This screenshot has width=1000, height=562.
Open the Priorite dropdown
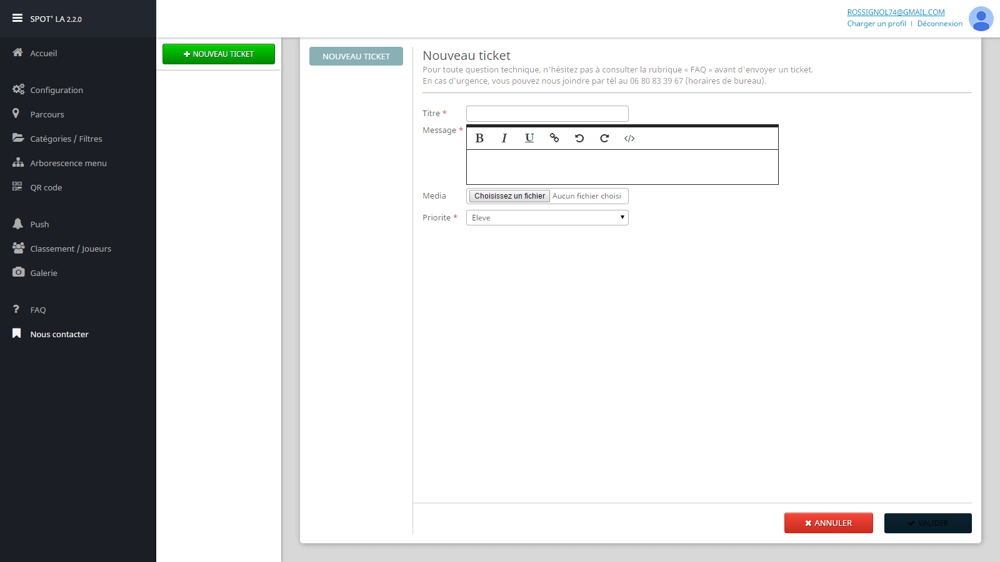pos(547,217)
